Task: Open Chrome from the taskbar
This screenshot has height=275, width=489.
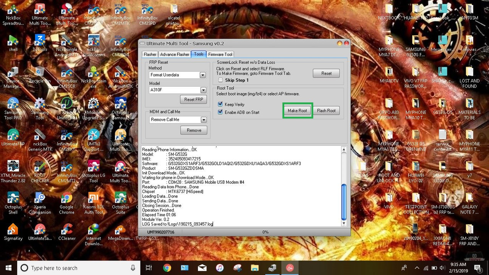Action: pos(167,268)
